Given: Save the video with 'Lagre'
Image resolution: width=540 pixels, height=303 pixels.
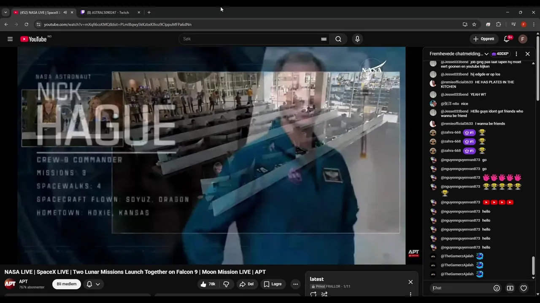Looking at the screenshot, I should coord(273,284).
